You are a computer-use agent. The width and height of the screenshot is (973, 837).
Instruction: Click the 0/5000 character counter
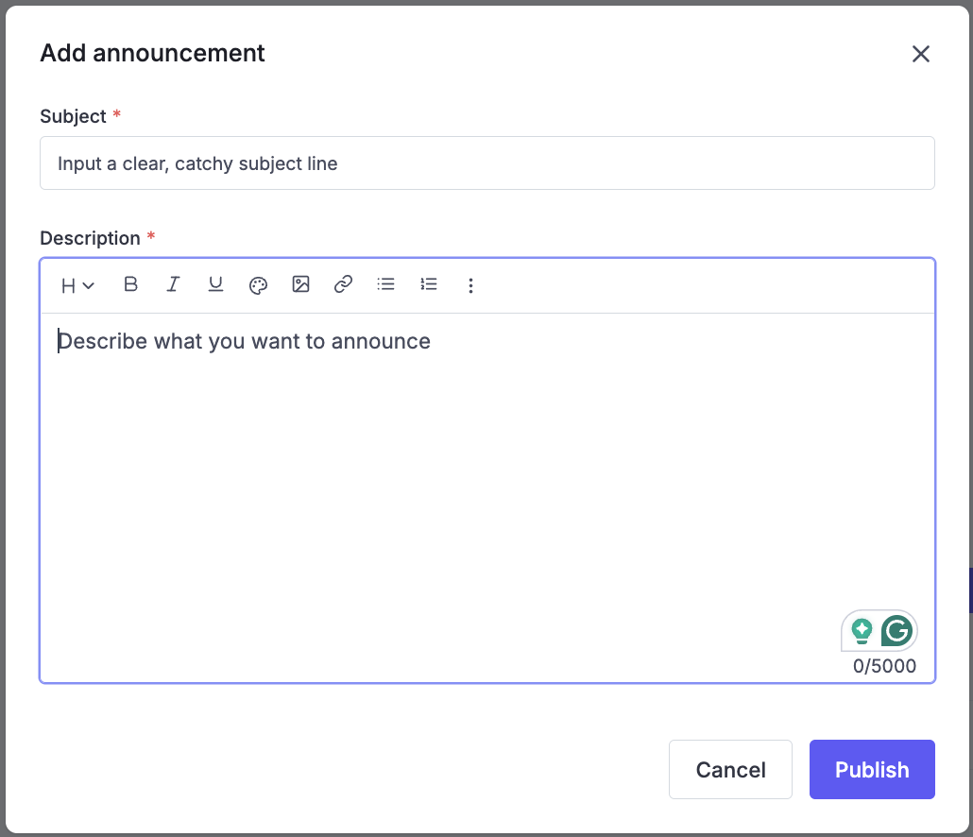pyautogui.click(x=884, y=666)
